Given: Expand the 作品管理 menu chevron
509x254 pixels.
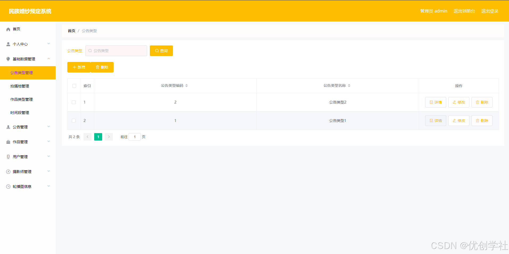Looking at the screenshot, I should pos(49,142).
